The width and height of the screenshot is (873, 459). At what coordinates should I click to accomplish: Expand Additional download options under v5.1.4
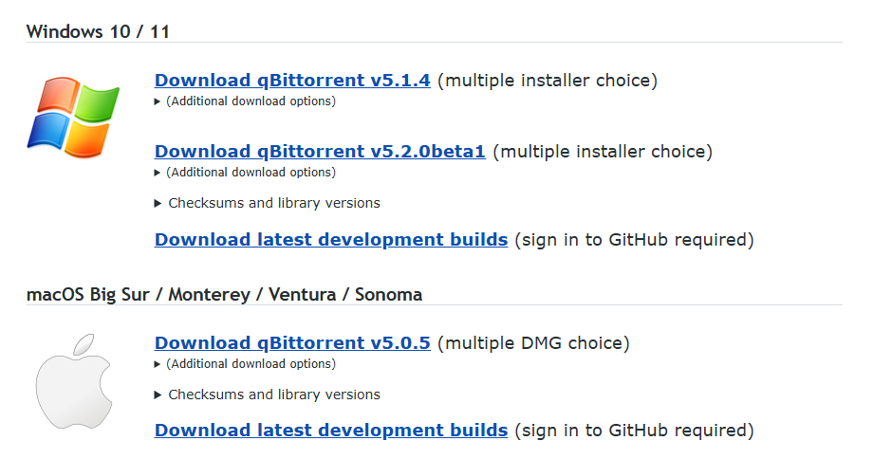pyautogui.click(x=245, y=101)
